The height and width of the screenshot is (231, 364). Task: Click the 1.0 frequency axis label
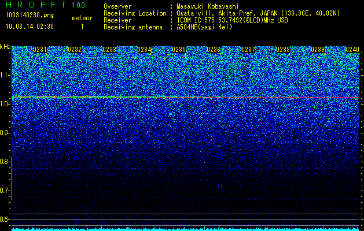coord(5,104)
